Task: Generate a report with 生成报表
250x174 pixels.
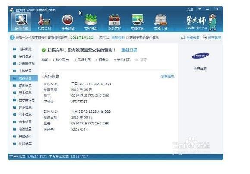Action: point(190,37)
